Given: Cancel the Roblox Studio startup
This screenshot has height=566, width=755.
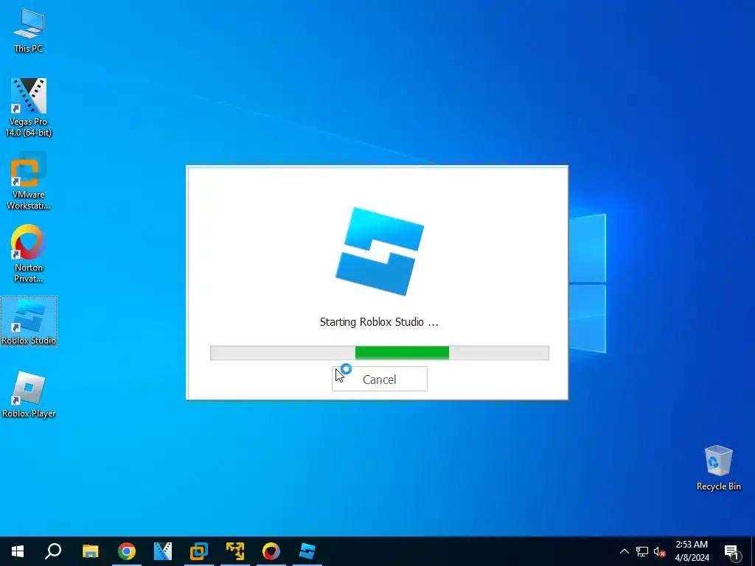Looking at the screenshot, I should [380, 379].
